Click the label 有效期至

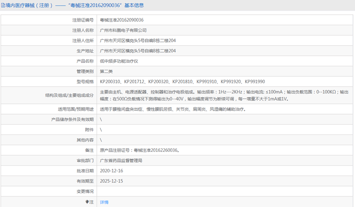click(x=85, y=181)
